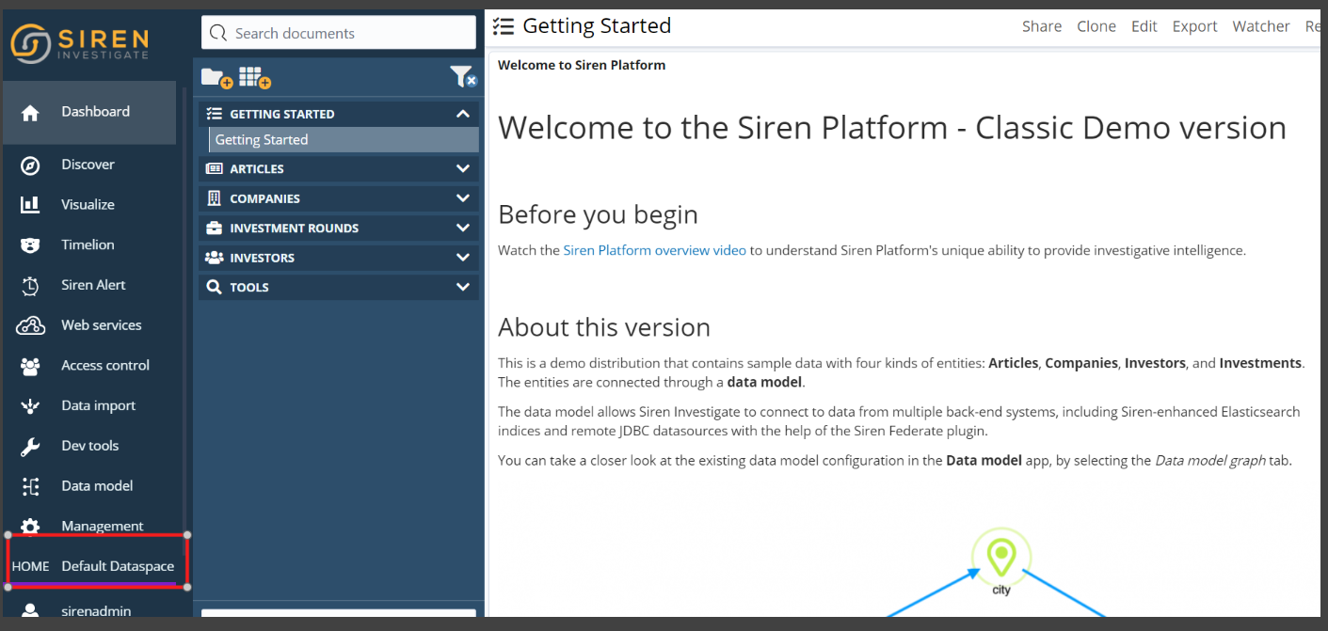Click the Timelion mask icon
This screenshot has height=631, width=1328.
coord(30,245)
